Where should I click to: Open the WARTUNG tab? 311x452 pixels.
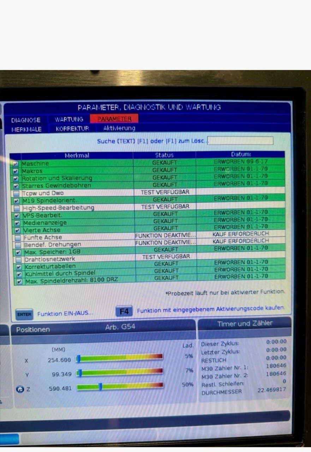point(69,119)
